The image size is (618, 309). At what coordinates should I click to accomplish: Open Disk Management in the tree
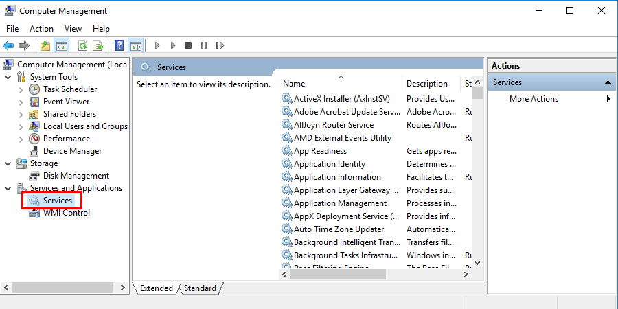(76, 176)
